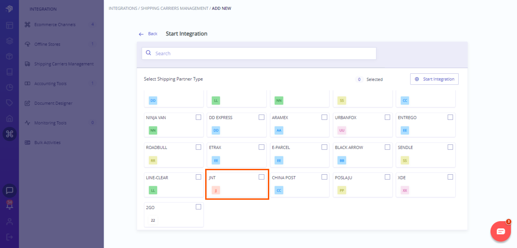This screenshot has width=517, height=248.
Task: Tick the DD EXPRESS checkbox
Action: [x=261, y=117]
